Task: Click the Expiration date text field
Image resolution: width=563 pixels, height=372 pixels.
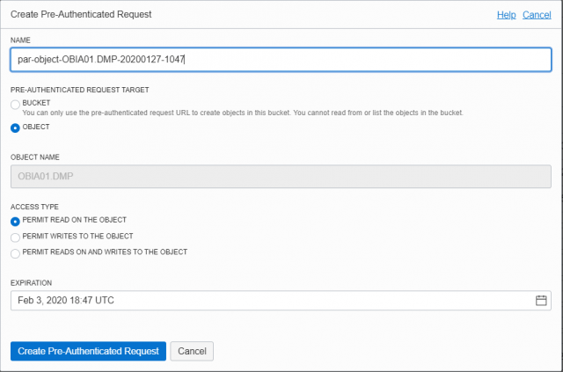Action: pos(281,301)
